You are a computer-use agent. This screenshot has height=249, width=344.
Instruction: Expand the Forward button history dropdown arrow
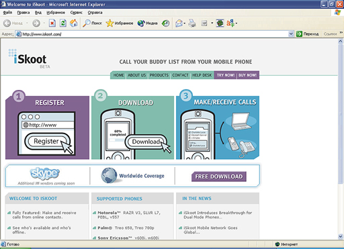coord(44,23)
